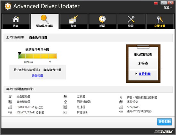The width and height of the screenshot is (176, 135).
Task: Click 开始扫描 link under oldest driver
Action: [x=37, y=75]
